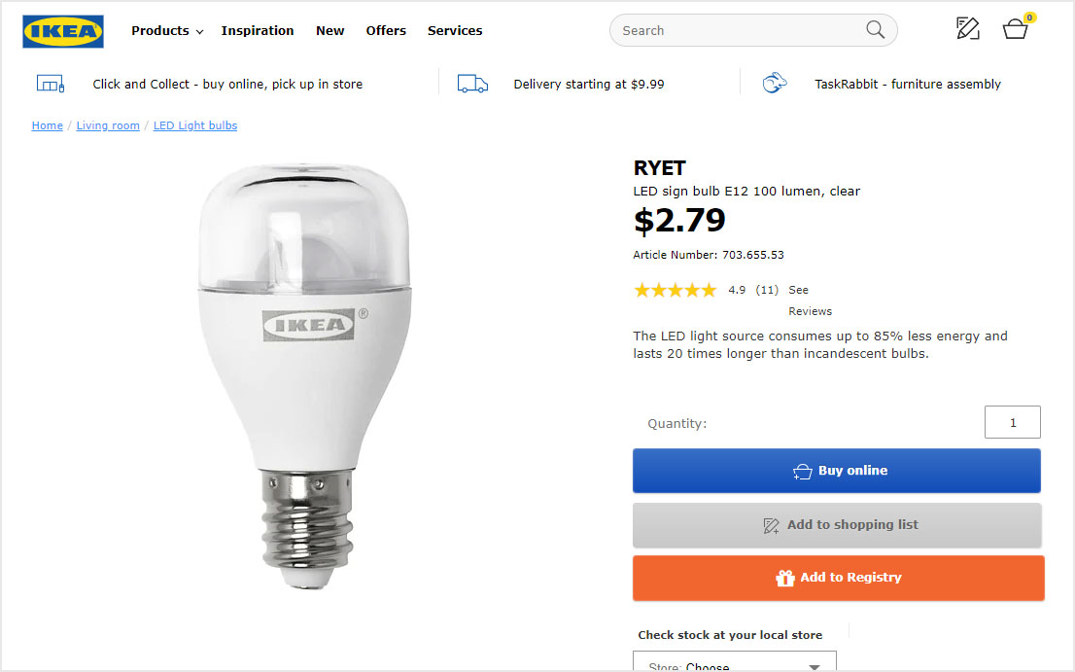This screenshot has width=1075, height=672.
Task: Click the delivery truck icon
Action: (472, 84)
